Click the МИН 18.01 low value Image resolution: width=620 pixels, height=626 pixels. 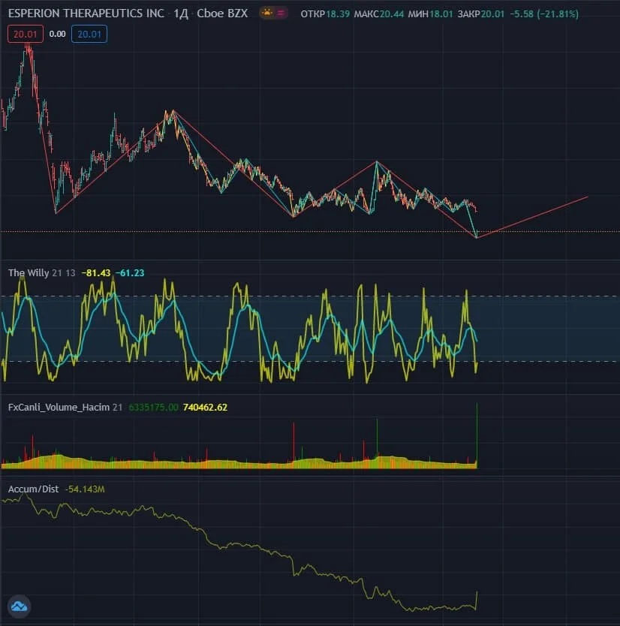click(430, 14)
